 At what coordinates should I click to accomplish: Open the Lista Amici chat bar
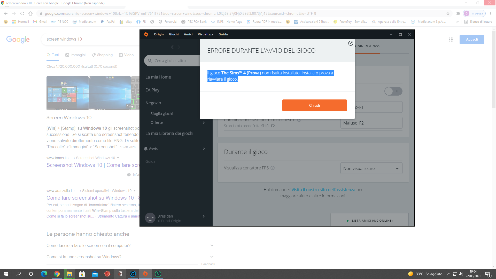point(370,220)
